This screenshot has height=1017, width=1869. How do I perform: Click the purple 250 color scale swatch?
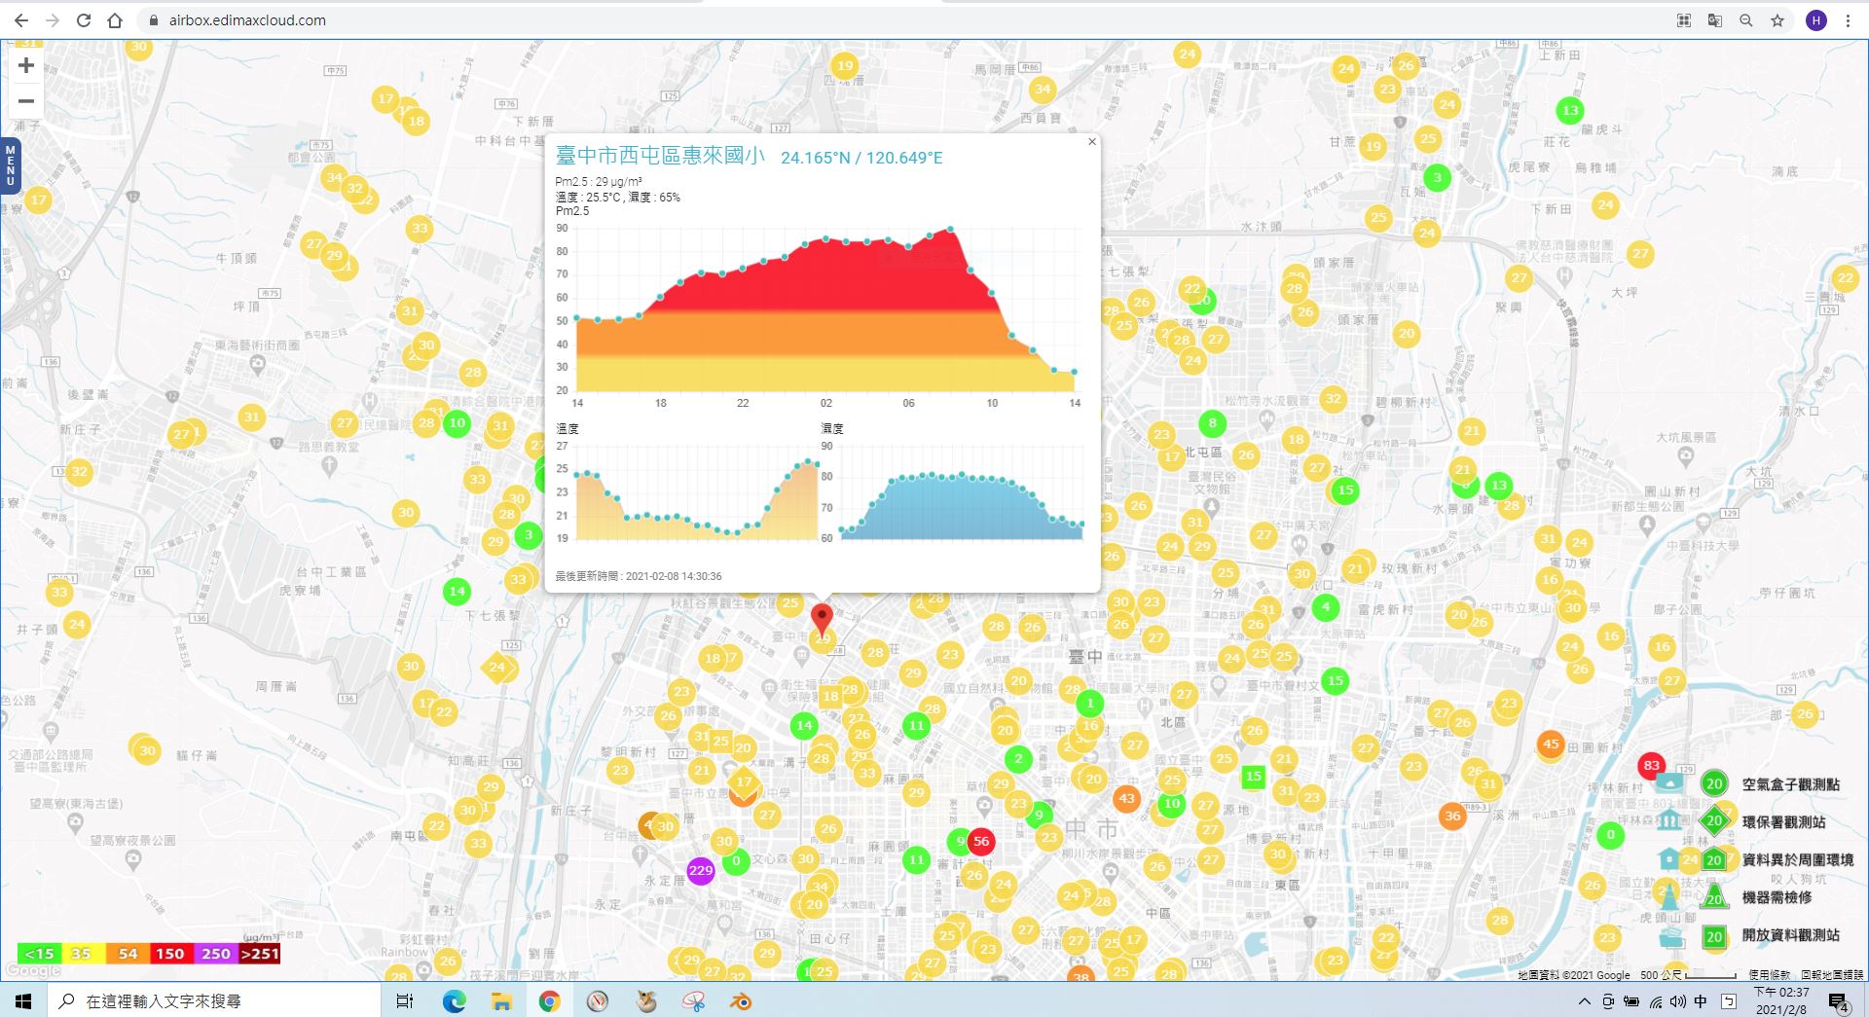point(214,954)
